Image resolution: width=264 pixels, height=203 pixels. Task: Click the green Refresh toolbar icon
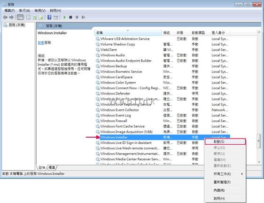click(35, 17)
